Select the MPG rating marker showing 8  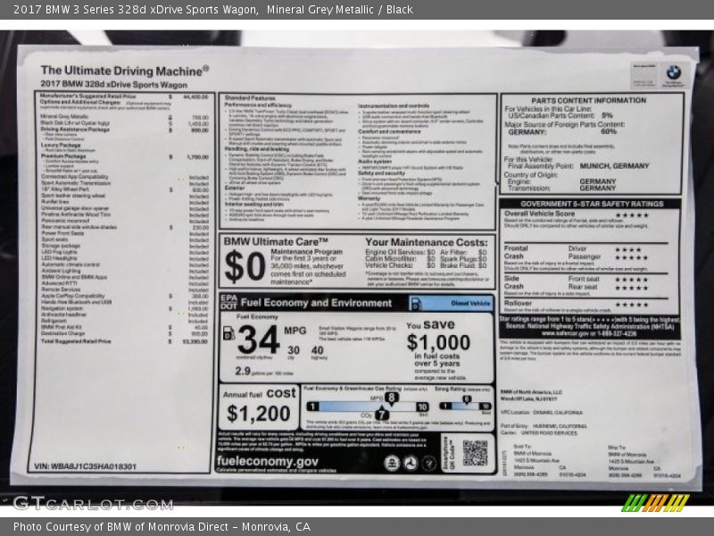click(391, 398)
